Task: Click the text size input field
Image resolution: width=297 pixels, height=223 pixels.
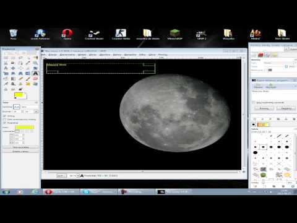Action: tap(17, 111)
